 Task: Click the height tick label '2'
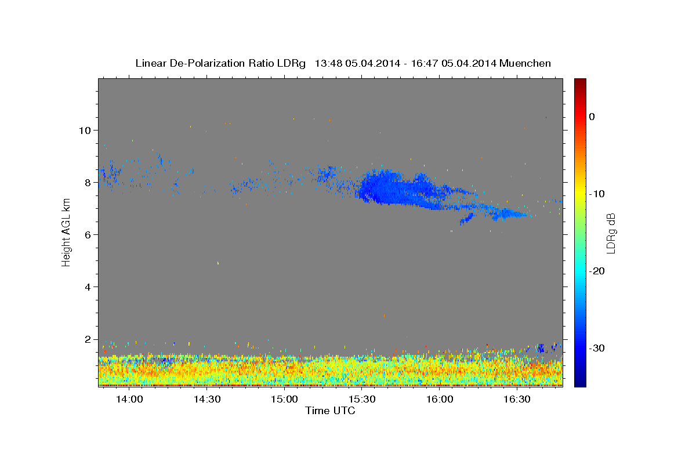88,339
